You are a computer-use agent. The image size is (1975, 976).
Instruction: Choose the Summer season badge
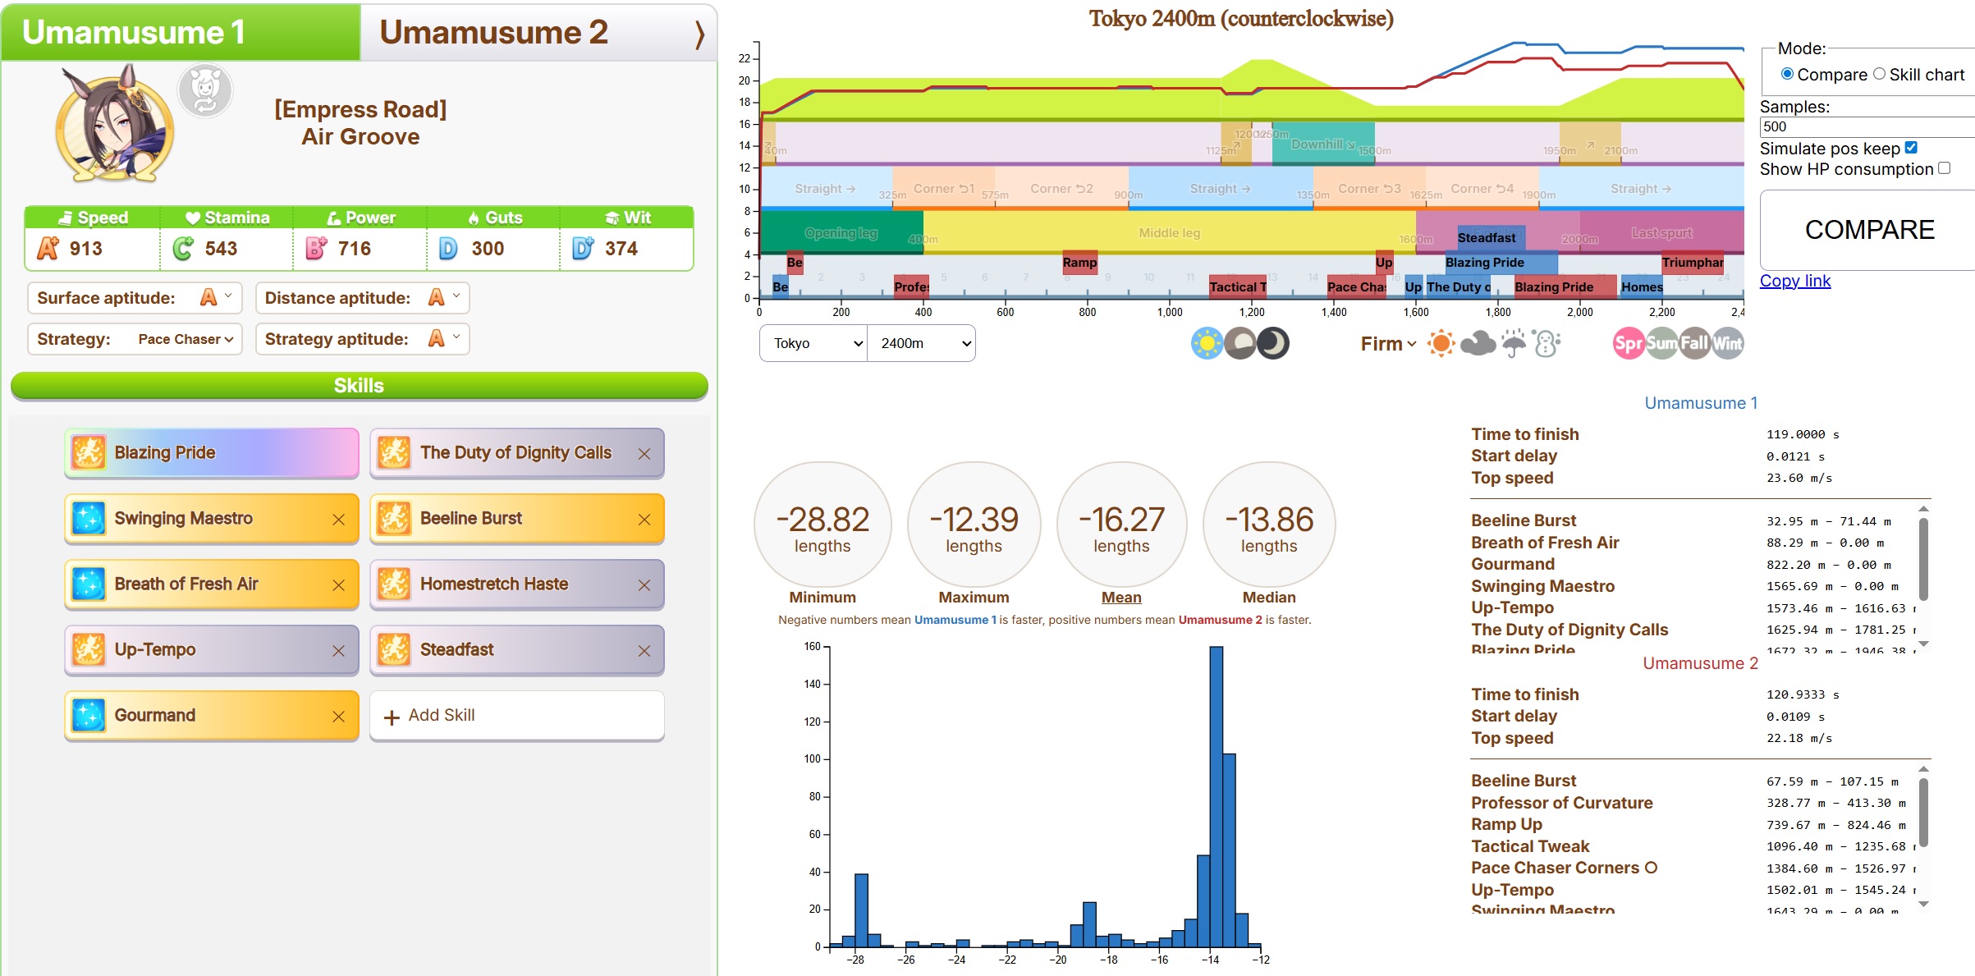click(x=1661, y=343)
